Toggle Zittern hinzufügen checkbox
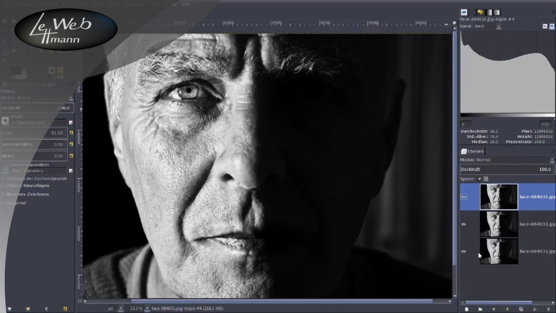This screenshot has width=556, height=313. (3, 185)
